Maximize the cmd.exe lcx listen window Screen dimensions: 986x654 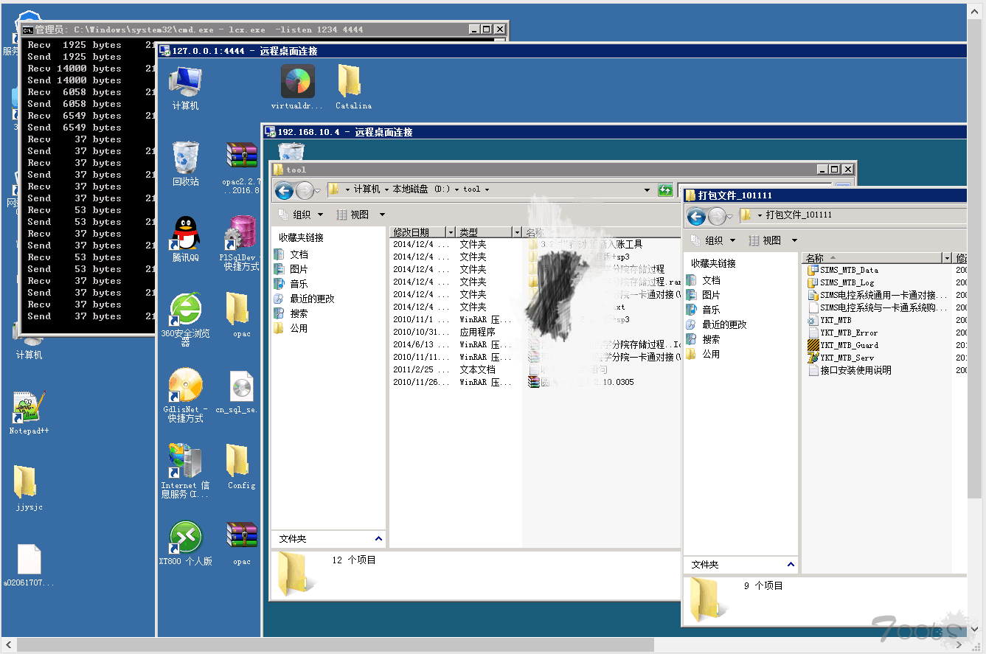486,29
